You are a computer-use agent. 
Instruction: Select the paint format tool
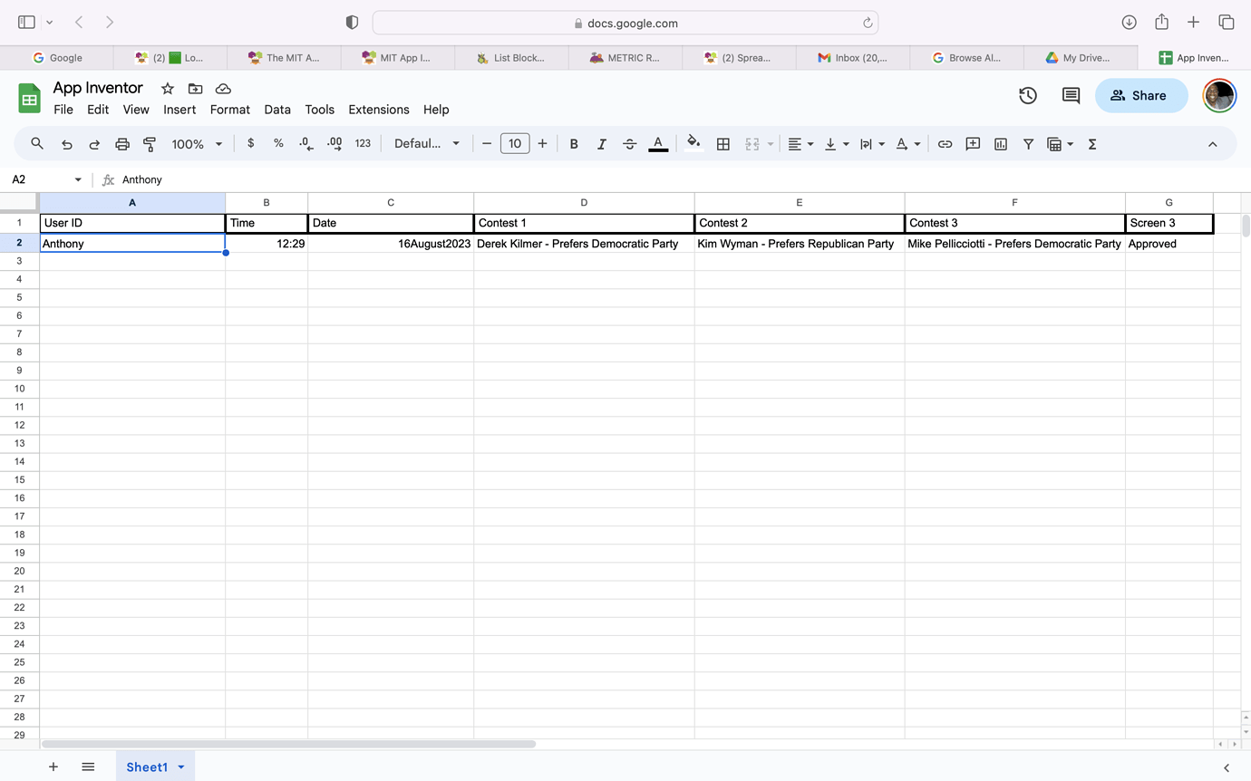[149, 143]
